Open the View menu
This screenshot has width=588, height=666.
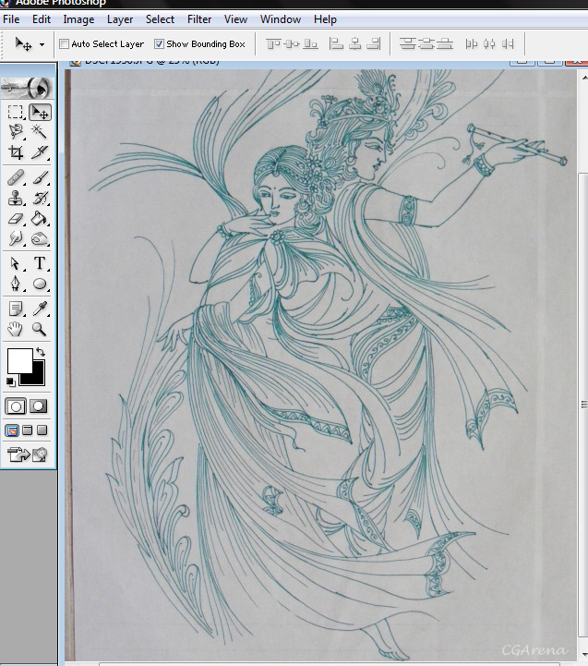coord(235,19)
